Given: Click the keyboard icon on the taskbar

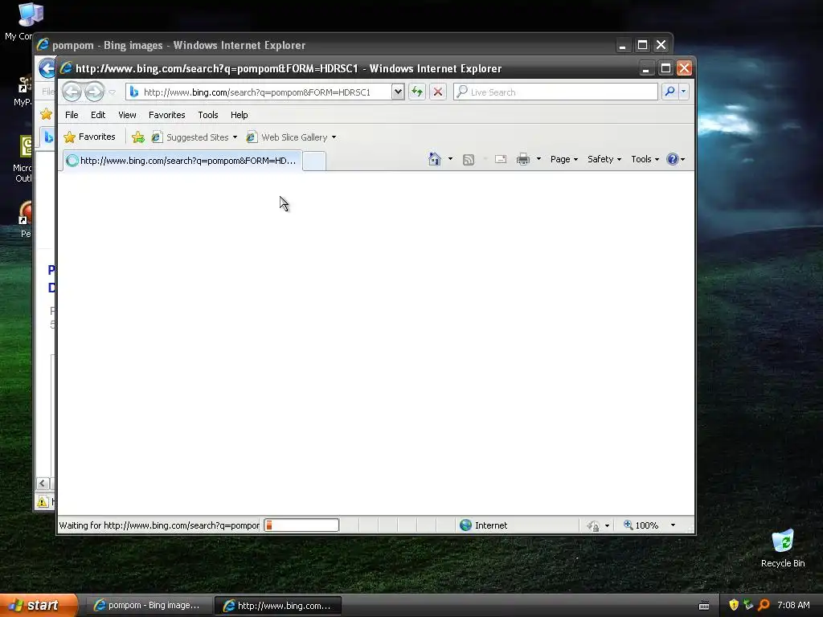Looking at the screenshot, I should (704, 606).
